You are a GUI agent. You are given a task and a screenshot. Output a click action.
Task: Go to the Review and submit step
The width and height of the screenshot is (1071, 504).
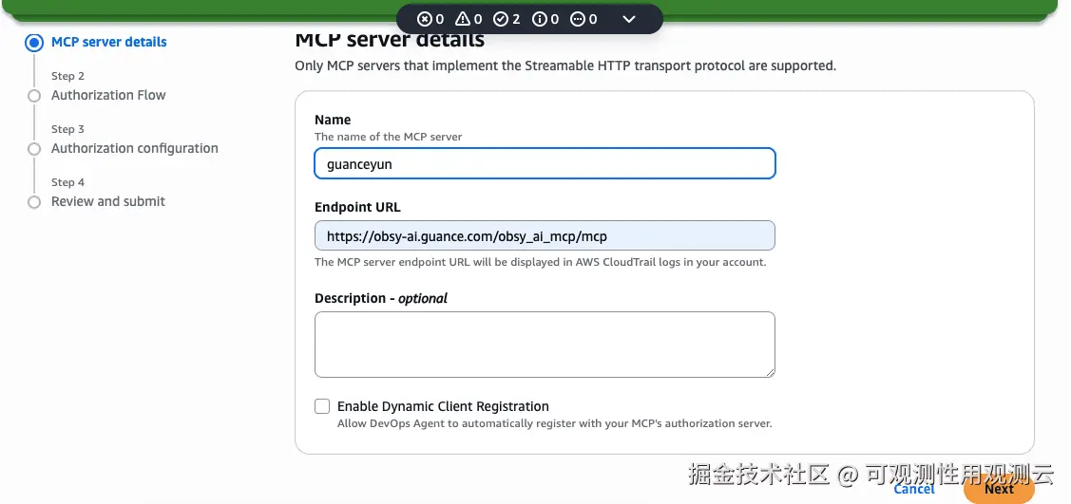108,201
